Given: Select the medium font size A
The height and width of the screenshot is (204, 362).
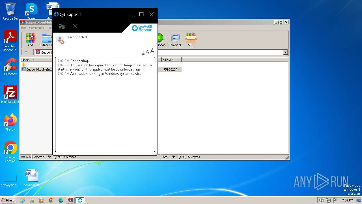Looking at the screenshot, I should (x=147, y=52).
